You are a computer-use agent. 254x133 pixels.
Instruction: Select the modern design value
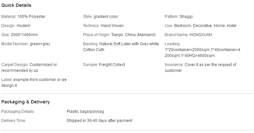[23, 26]
